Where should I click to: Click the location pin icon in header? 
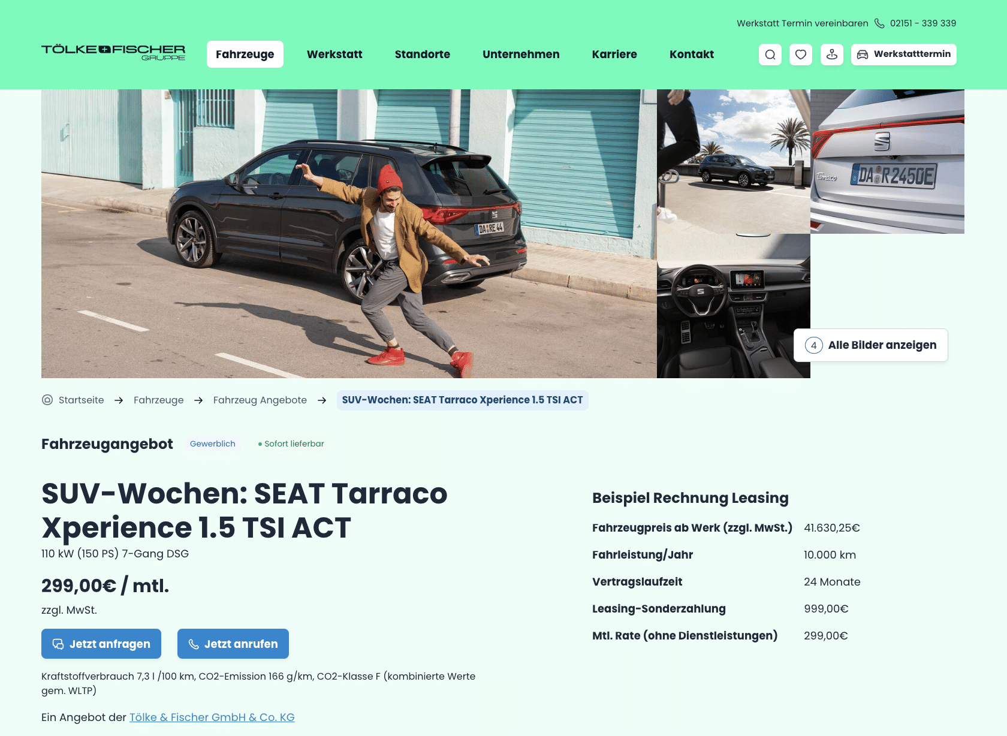pyautogui.click(x=832, y=55)
